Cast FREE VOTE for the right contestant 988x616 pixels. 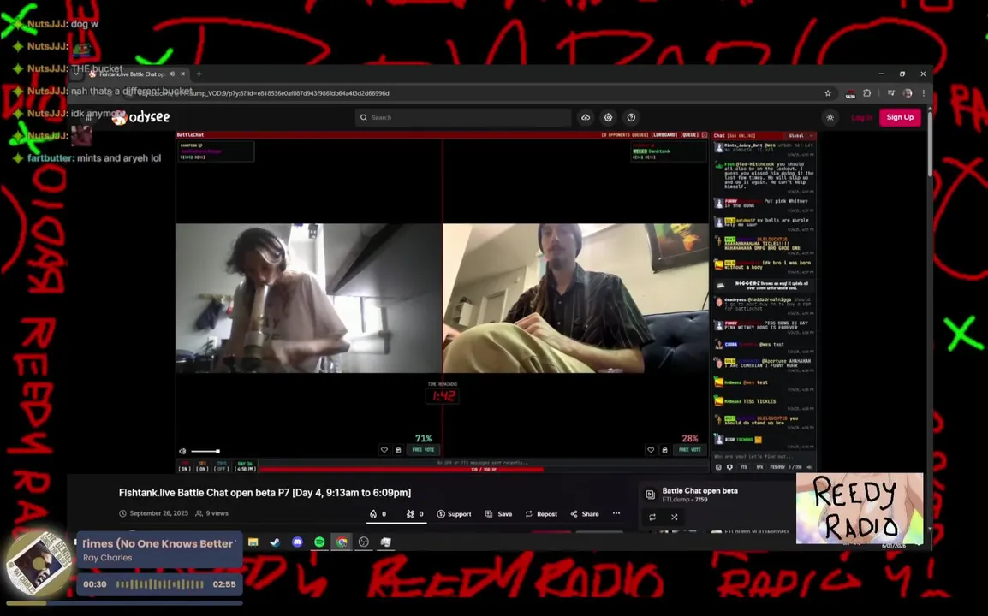click(690, 450)
